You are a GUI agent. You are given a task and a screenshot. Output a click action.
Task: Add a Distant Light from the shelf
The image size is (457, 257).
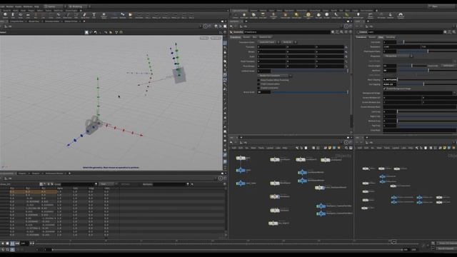297,15
